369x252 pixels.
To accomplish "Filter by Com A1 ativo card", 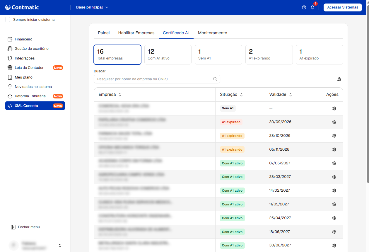I will pos(168,55).
